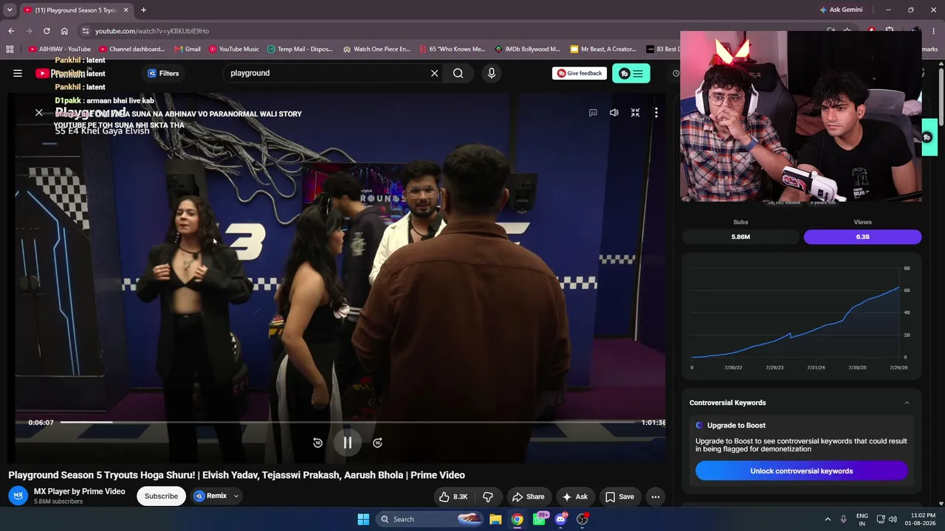This screenshot has width=945, height=531.
Task: Open a new browser tab
Action: [x=143, y=10]
